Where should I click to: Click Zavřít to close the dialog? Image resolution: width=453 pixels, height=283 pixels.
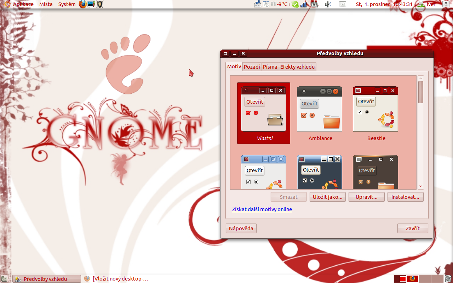coord(413,229)
